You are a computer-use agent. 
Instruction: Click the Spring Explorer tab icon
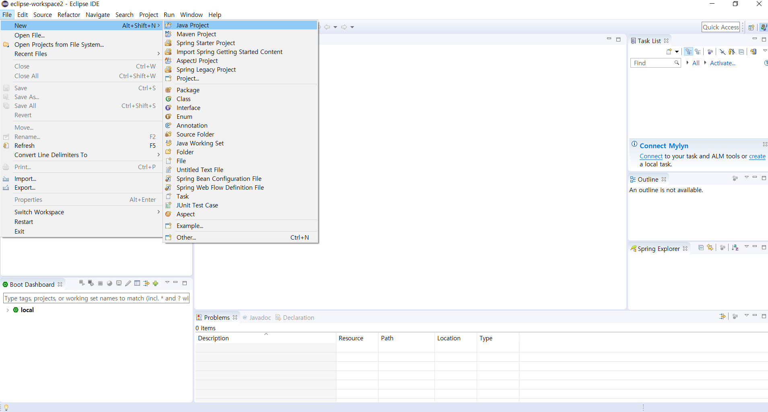pos(633,248)
